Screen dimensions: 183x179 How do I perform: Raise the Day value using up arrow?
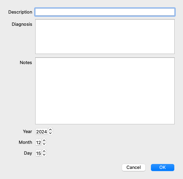click(44, 151)
